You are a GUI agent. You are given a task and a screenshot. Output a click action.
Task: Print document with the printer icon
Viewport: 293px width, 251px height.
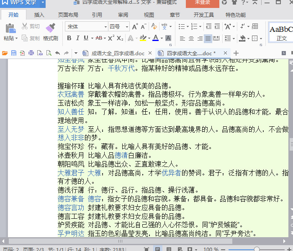tap(31, 53)
